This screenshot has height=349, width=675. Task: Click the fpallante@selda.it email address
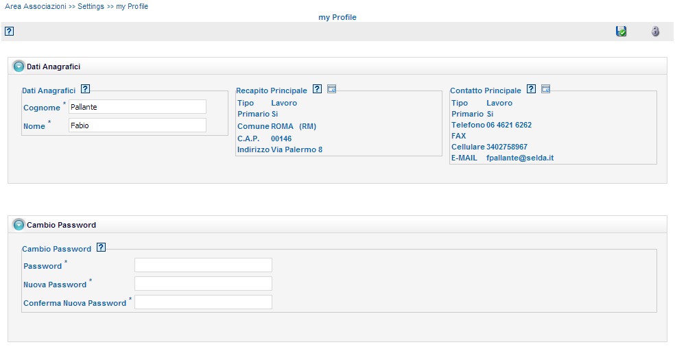point(520,158)
